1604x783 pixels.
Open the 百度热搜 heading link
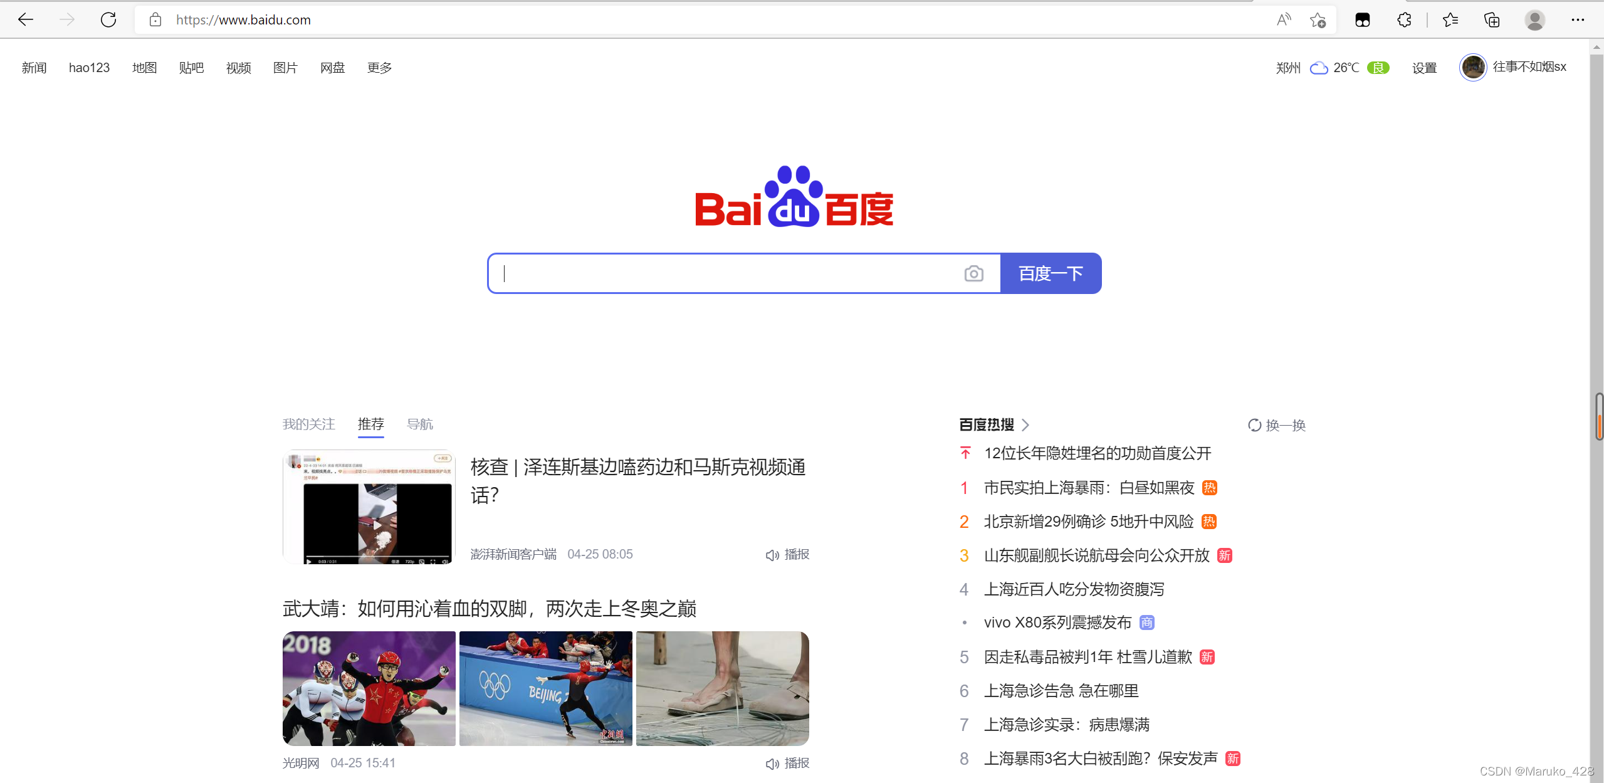pyautogui.click(x=987, y=425)
